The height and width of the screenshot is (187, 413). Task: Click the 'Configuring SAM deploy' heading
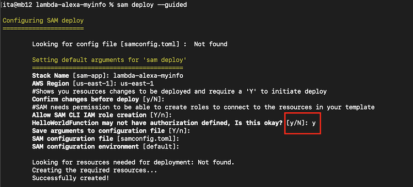coord(43,20)
